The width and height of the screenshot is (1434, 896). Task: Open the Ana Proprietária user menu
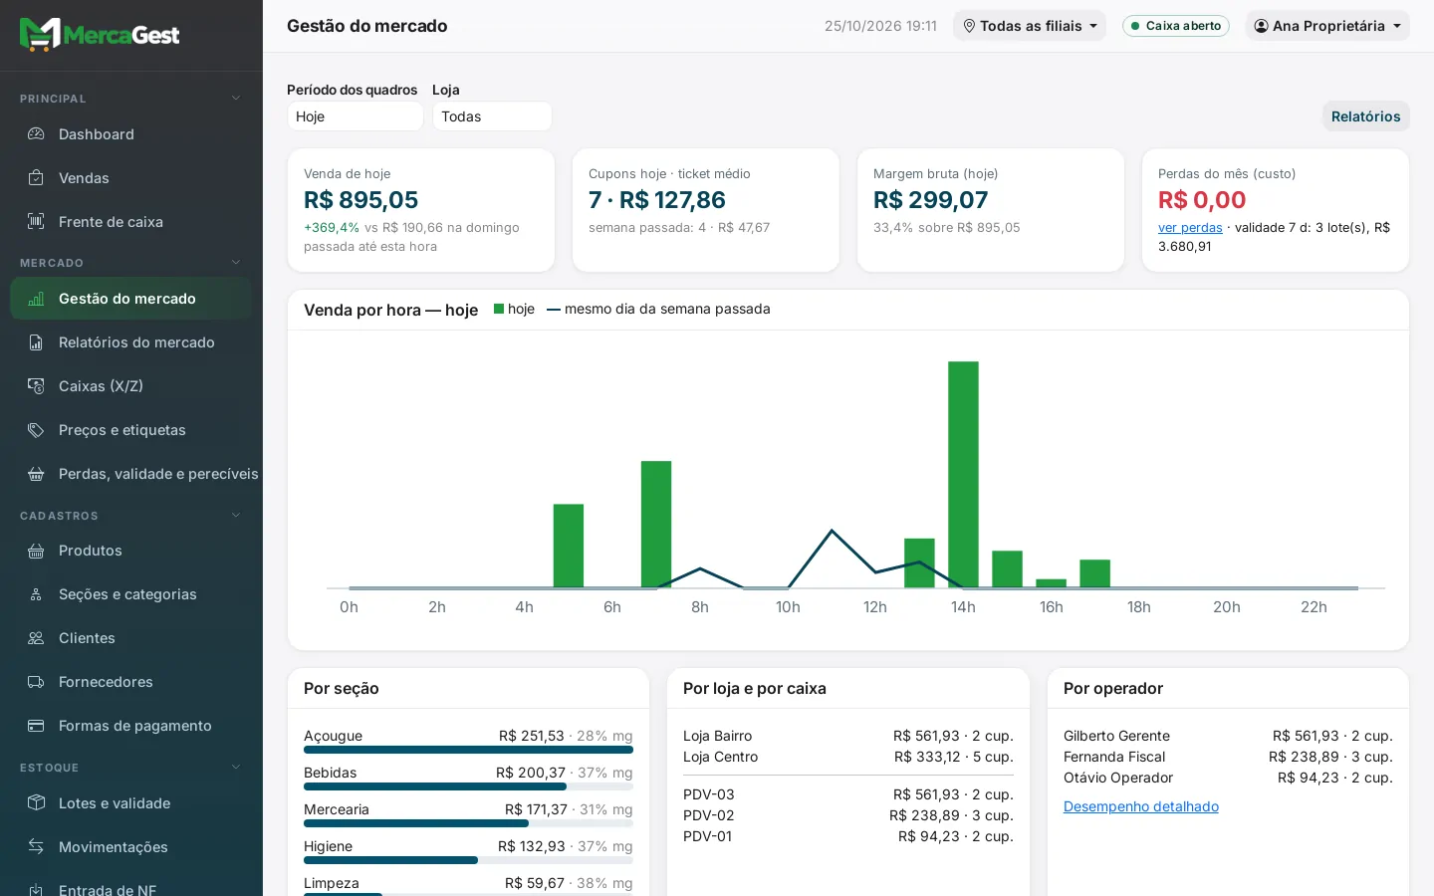click(x=1327, y=26)
